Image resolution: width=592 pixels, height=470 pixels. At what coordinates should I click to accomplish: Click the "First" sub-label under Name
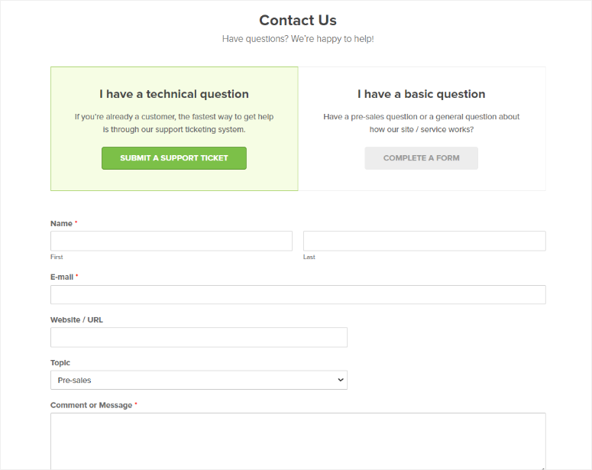[x=57, y=257]
